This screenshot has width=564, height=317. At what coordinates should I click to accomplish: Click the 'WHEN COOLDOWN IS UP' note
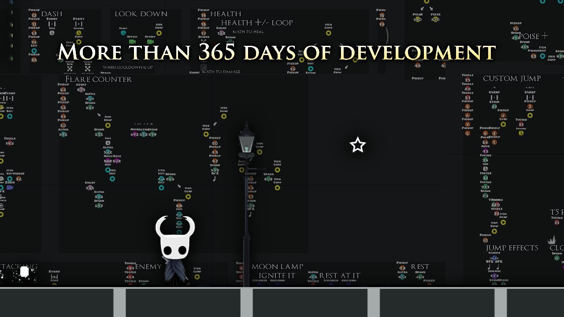pyautogui.click(x=128, y=67)
